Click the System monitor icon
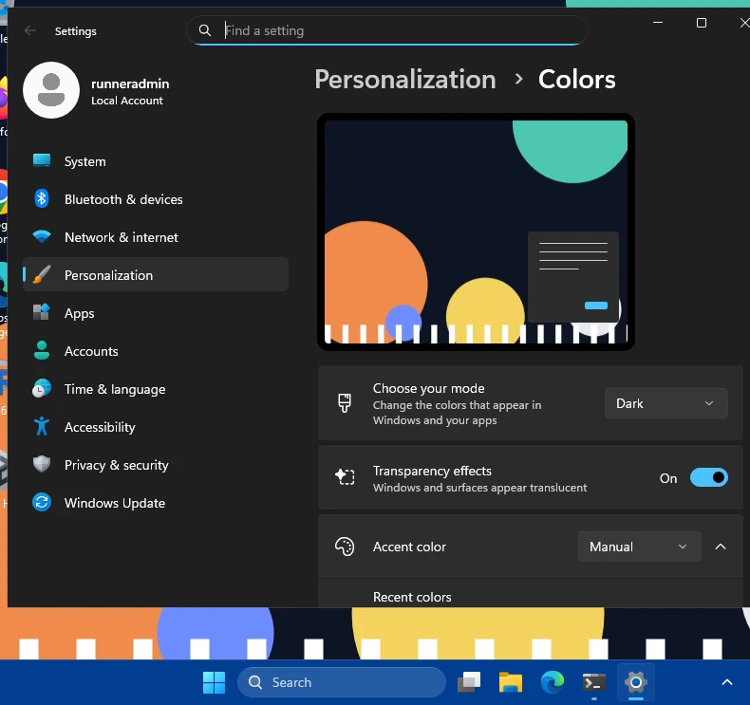The width and height of the screenshot is (750, 705). 42,160
